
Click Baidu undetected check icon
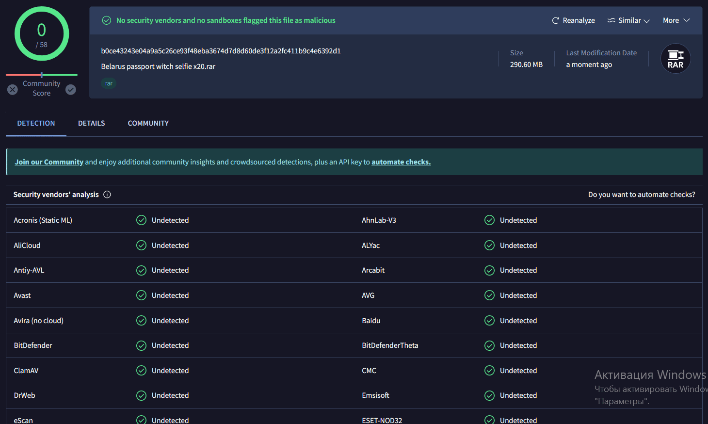pyautogui.click(x=490, y=321)
